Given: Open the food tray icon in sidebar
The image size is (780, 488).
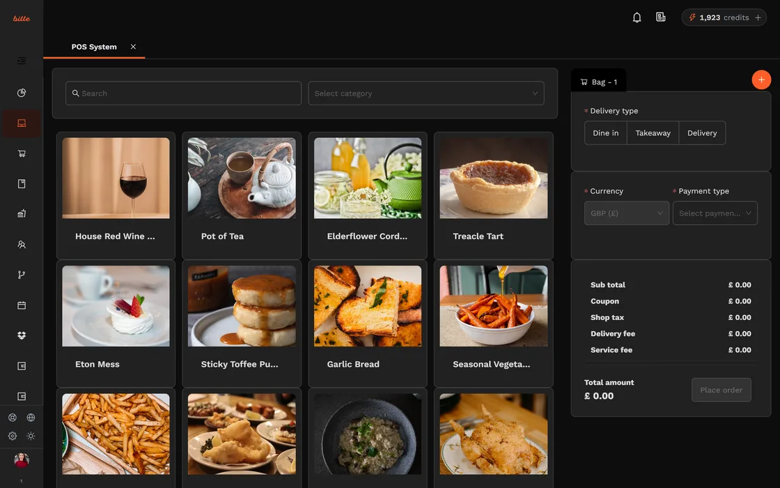Looking at the screenshot, I should [x=22, y=213].
